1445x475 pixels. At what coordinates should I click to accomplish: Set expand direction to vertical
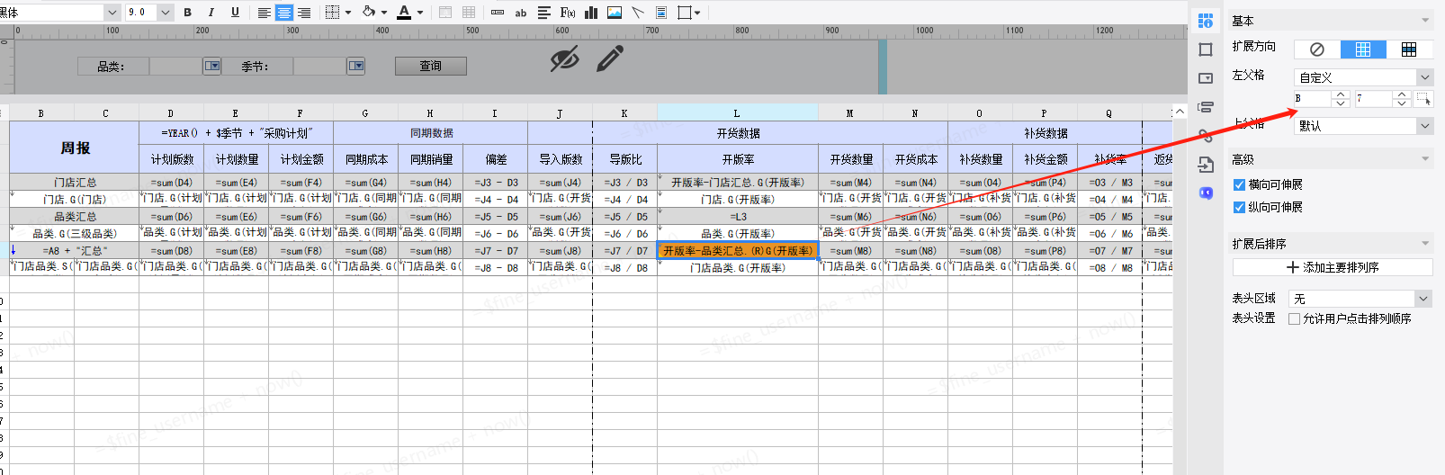(1363, 49)
